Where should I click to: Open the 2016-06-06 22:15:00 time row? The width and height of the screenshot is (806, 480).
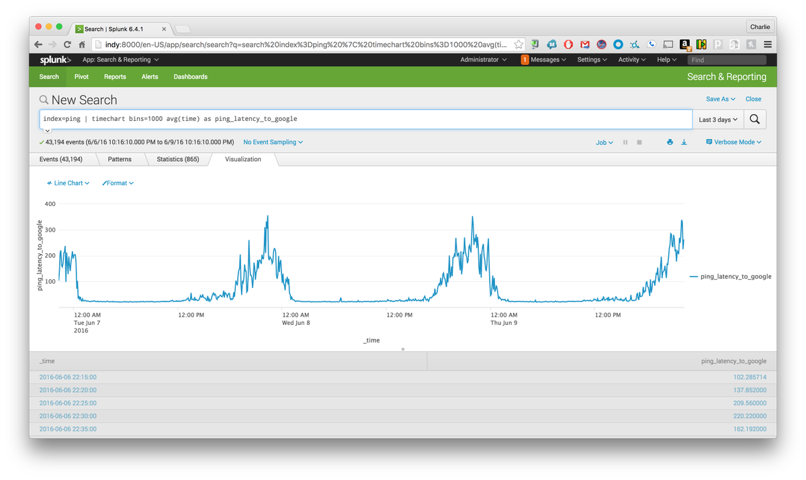(68, 377)
